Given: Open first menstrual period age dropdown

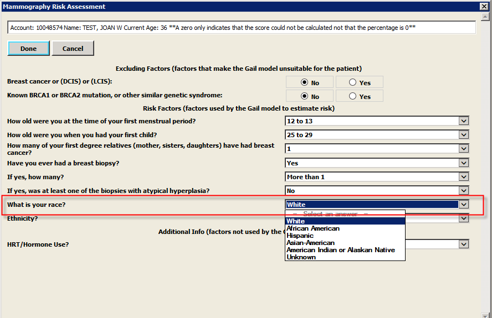Looking at the screenshot, I should click(464, 121).
